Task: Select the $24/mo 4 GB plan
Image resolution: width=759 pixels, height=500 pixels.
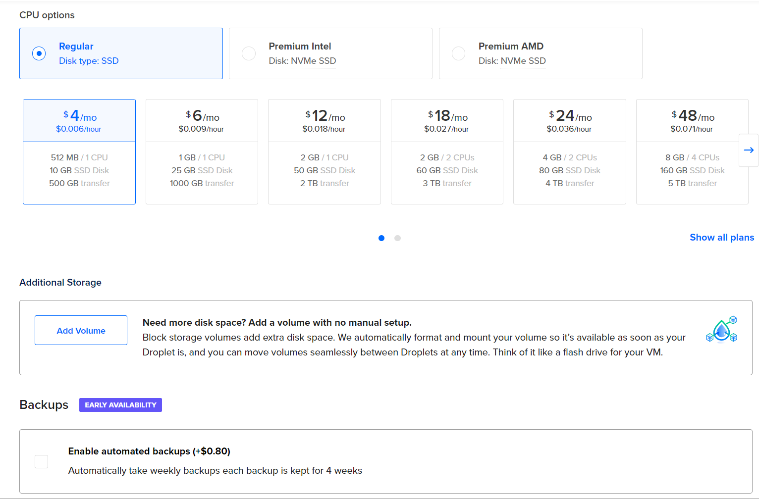Action: (569, 151)
